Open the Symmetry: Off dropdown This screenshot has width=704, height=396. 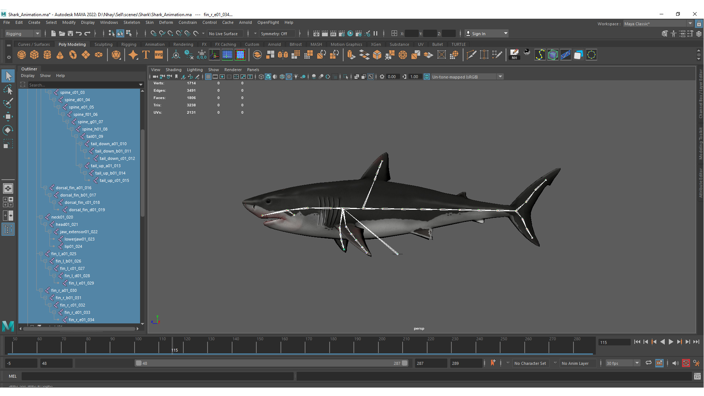pos(277,33)
